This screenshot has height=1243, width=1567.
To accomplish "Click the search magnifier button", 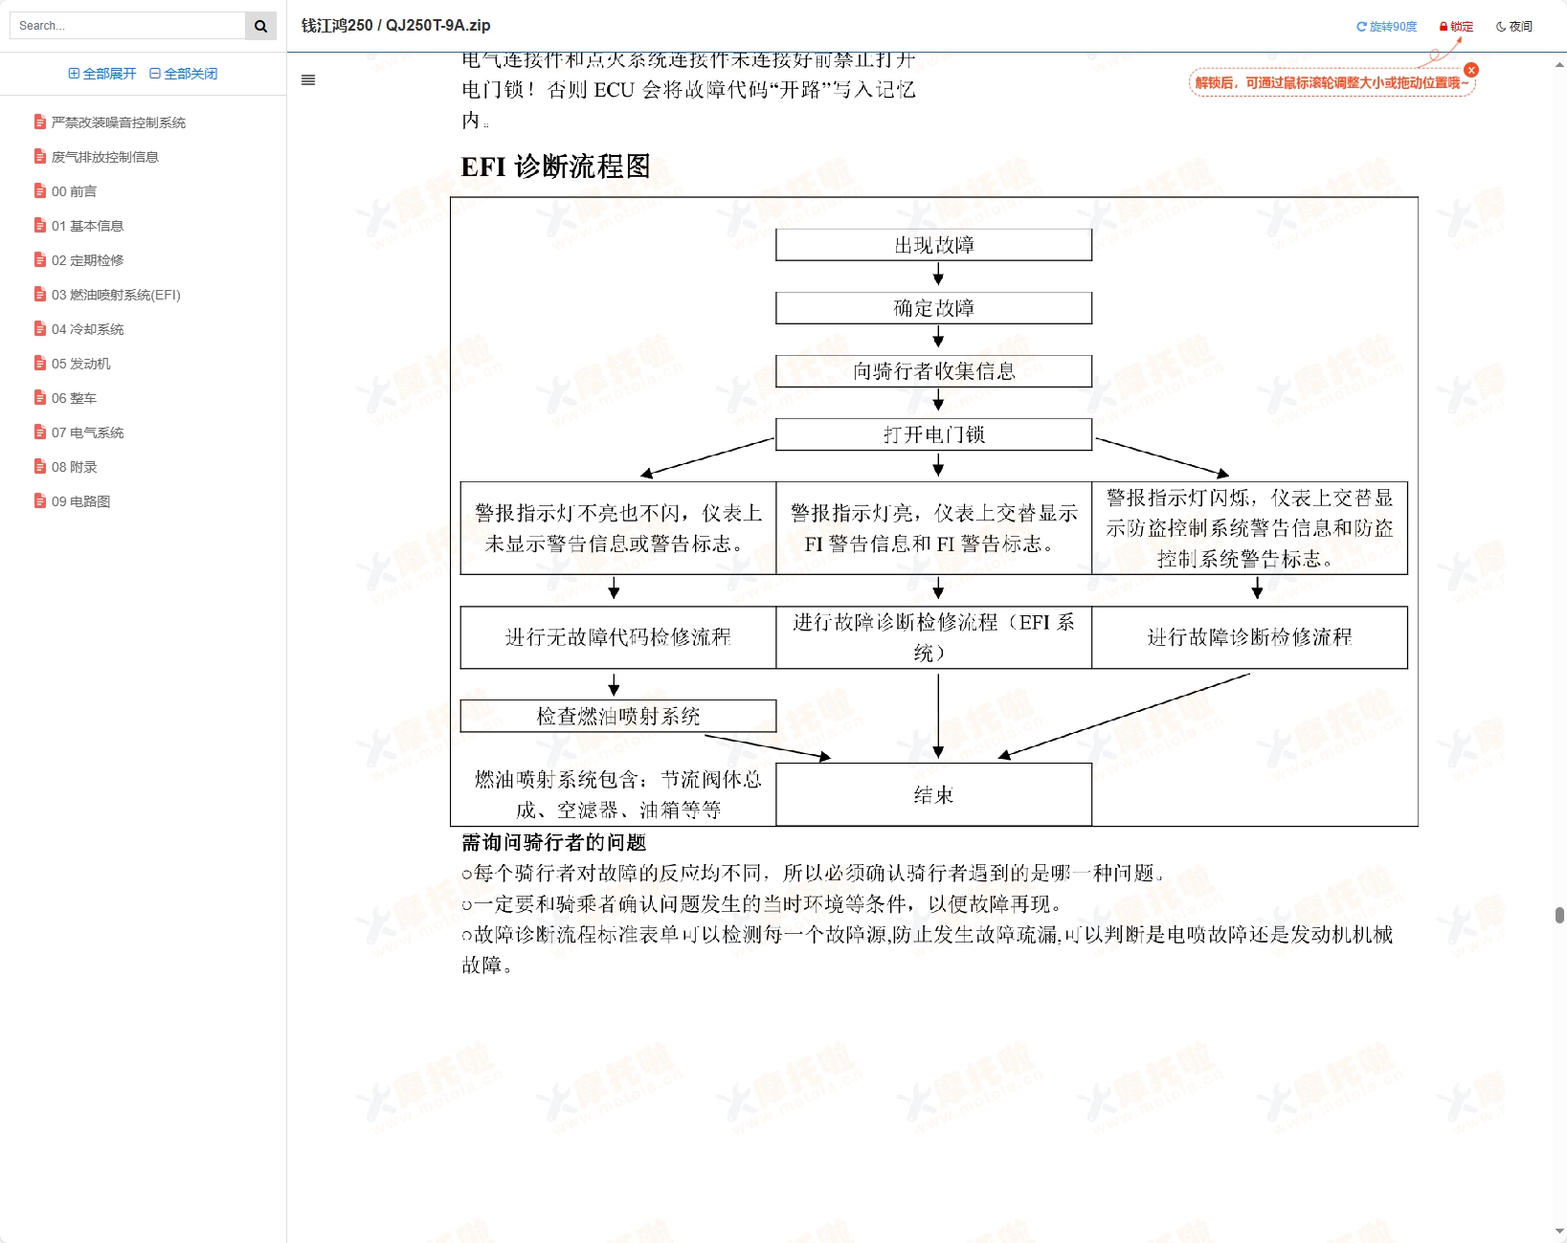I will coord(260,26).
